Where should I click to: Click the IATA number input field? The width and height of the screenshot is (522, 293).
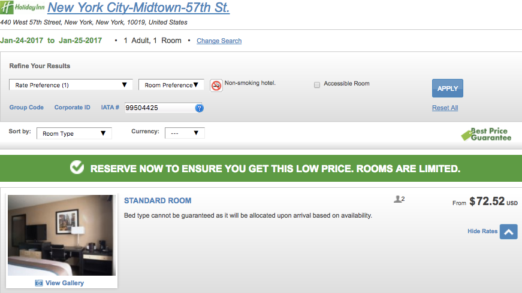pyautogui.click(x=159, y=108)
